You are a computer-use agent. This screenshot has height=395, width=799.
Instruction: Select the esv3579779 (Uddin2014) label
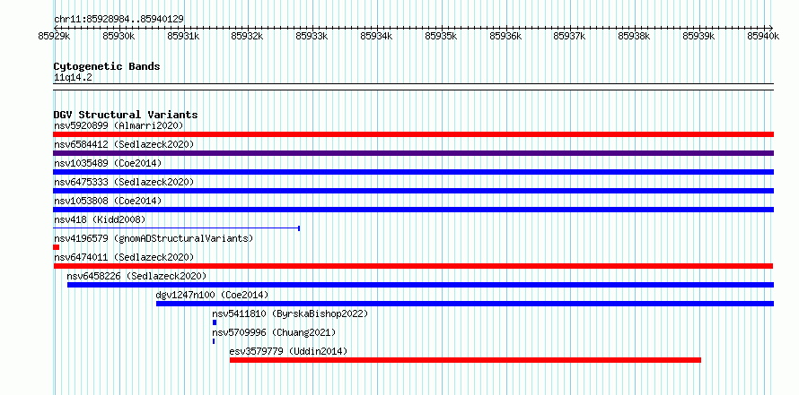pos(288,351)
